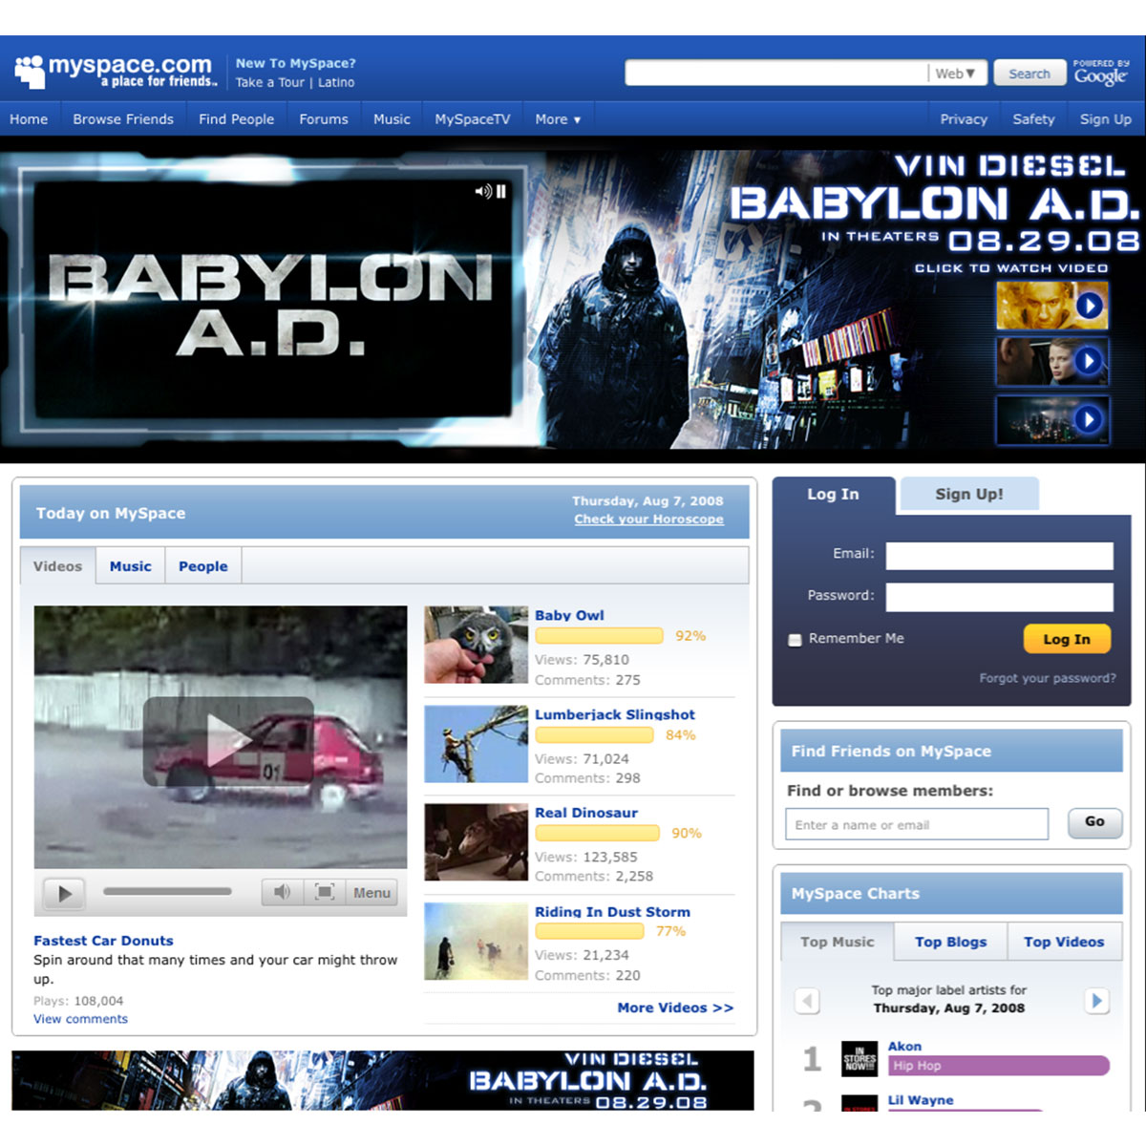Go to previous MySpace Charts page arrow

(808, 1000)
